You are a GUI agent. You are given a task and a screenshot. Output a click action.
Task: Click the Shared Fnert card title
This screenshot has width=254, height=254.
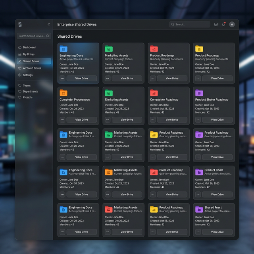point(213,208)
